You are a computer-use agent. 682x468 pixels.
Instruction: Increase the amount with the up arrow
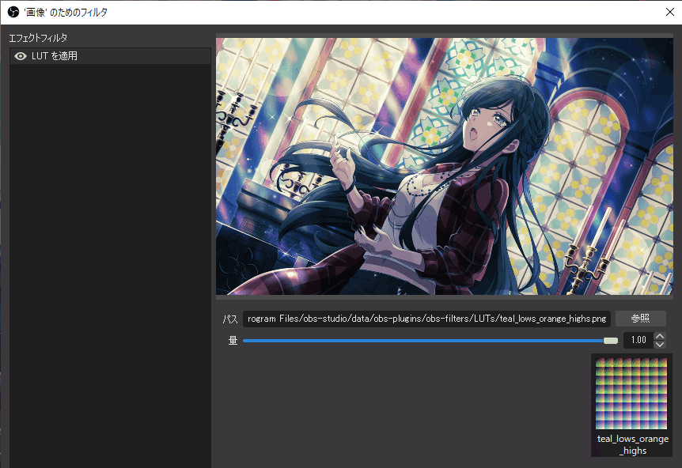660,336
